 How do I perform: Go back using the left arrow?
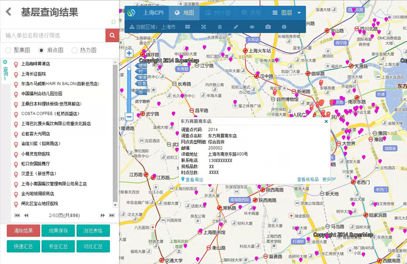9,12
